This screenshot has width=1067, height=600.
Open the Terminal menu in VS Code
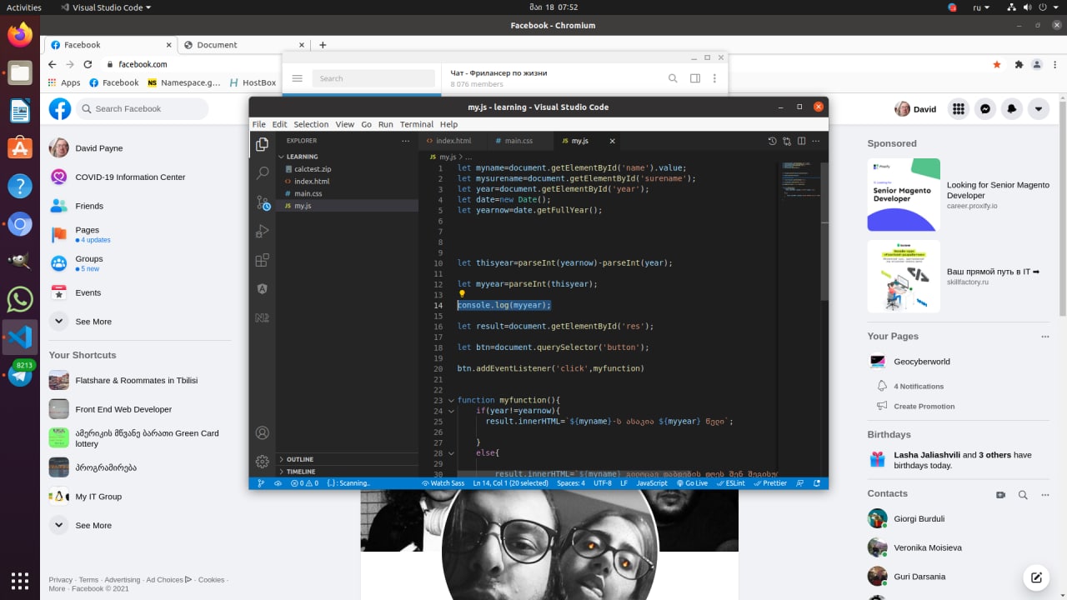[416, 124]
